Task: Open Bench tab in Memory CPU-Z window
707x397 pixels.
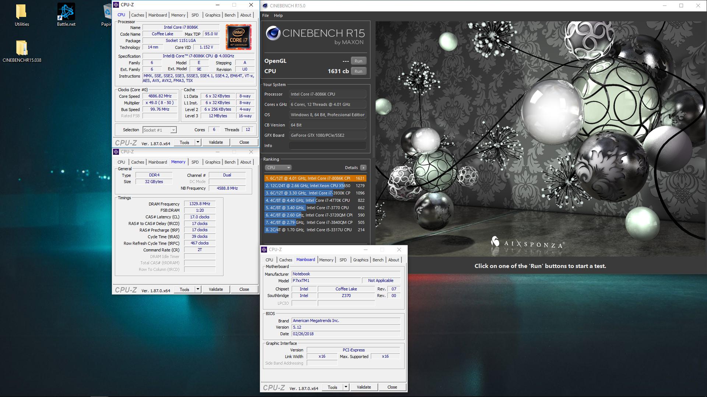Action: 230,162
